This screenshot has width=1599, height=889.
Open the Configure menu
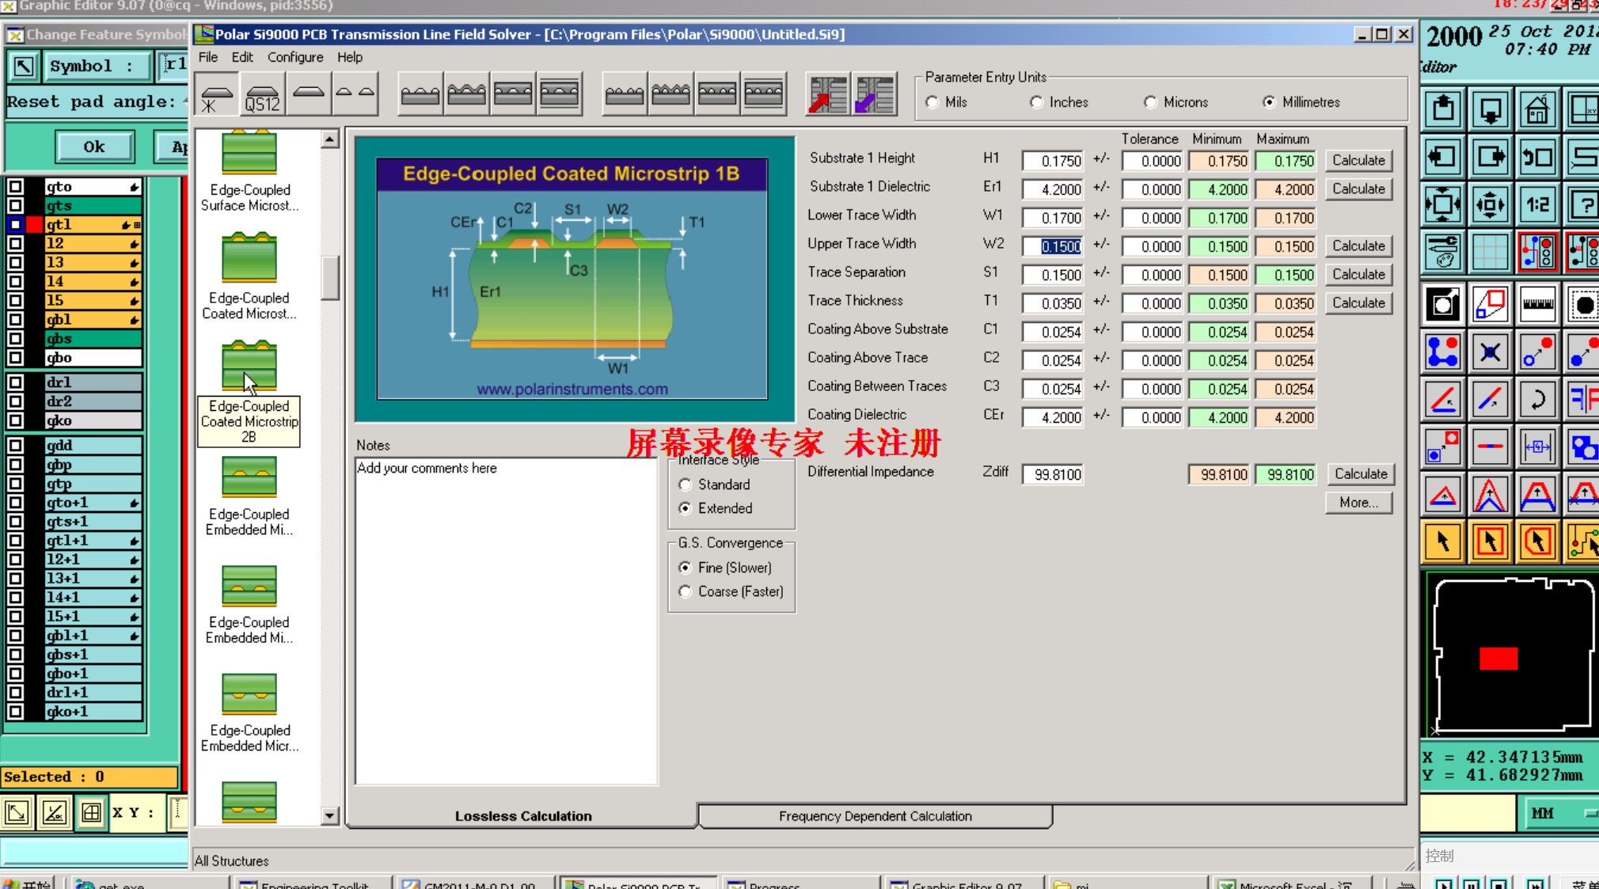[295, 57]
